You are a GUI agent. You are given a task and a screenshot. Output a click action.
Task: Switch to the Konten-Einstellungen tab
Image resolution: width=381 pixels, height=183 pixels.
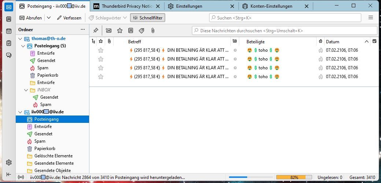click(x=271, y=6)
